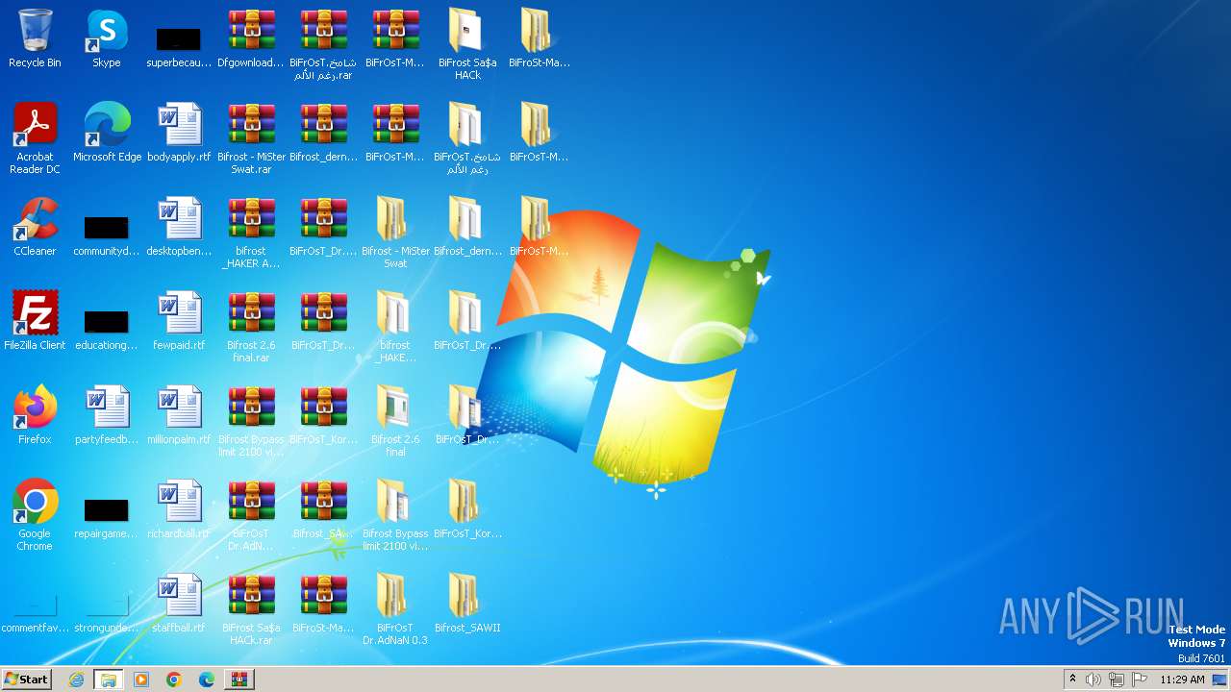
Task: Select the bifrost _HAKER A... RAR archive
Action: coord(251,233)
